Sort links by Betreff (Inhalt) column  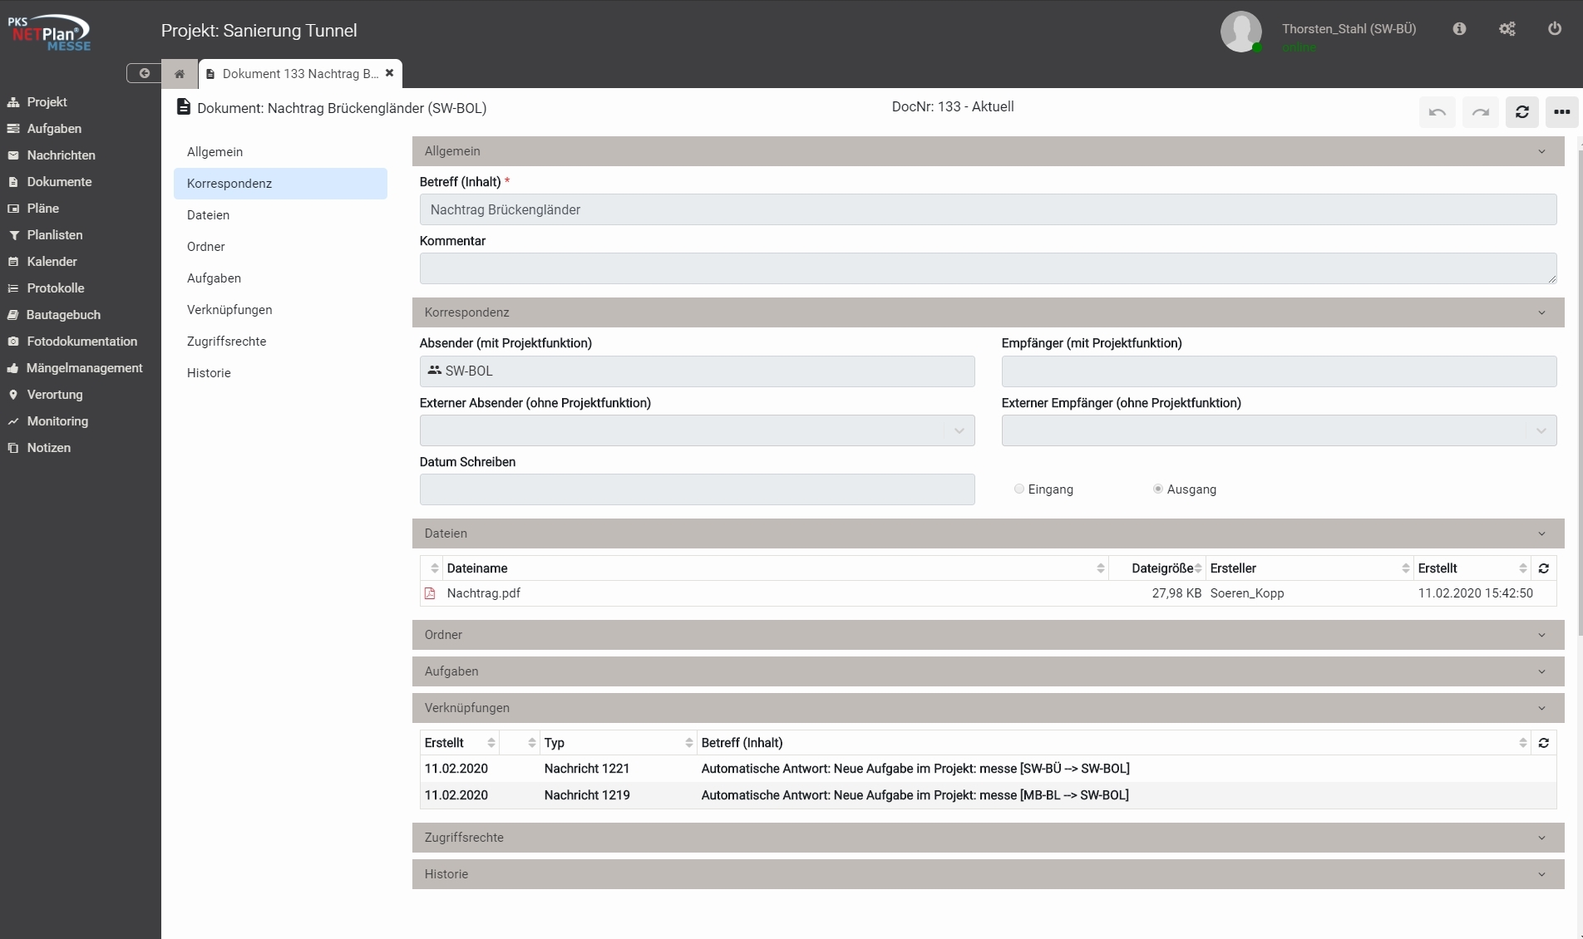click(1523, 743)
